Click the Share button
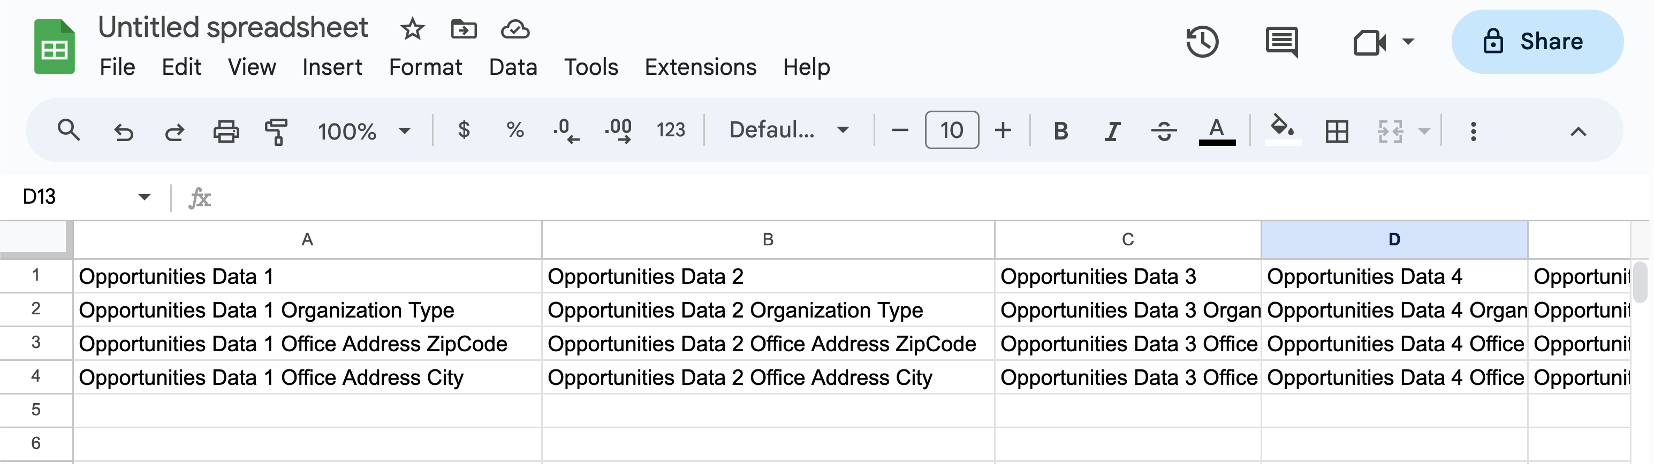 pos(1537,42)
